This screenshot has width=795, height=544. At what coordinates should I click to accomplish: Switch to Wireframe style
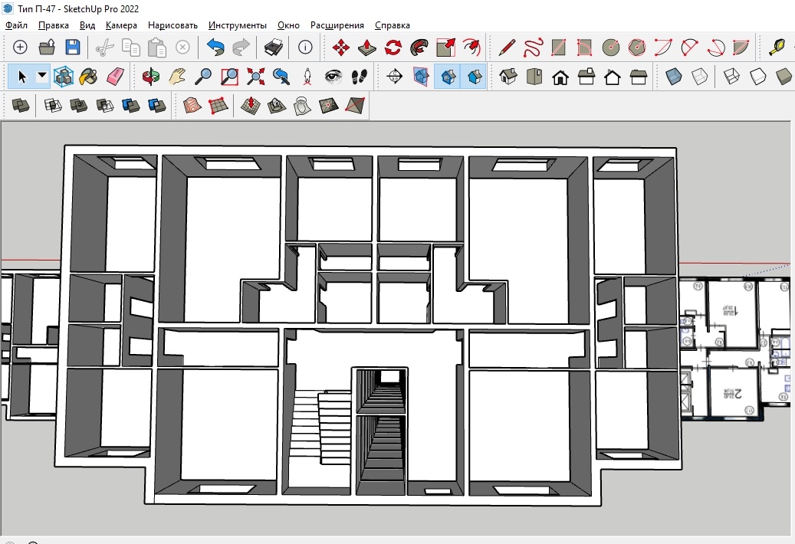pyautogui.click(x=731, y=77)
